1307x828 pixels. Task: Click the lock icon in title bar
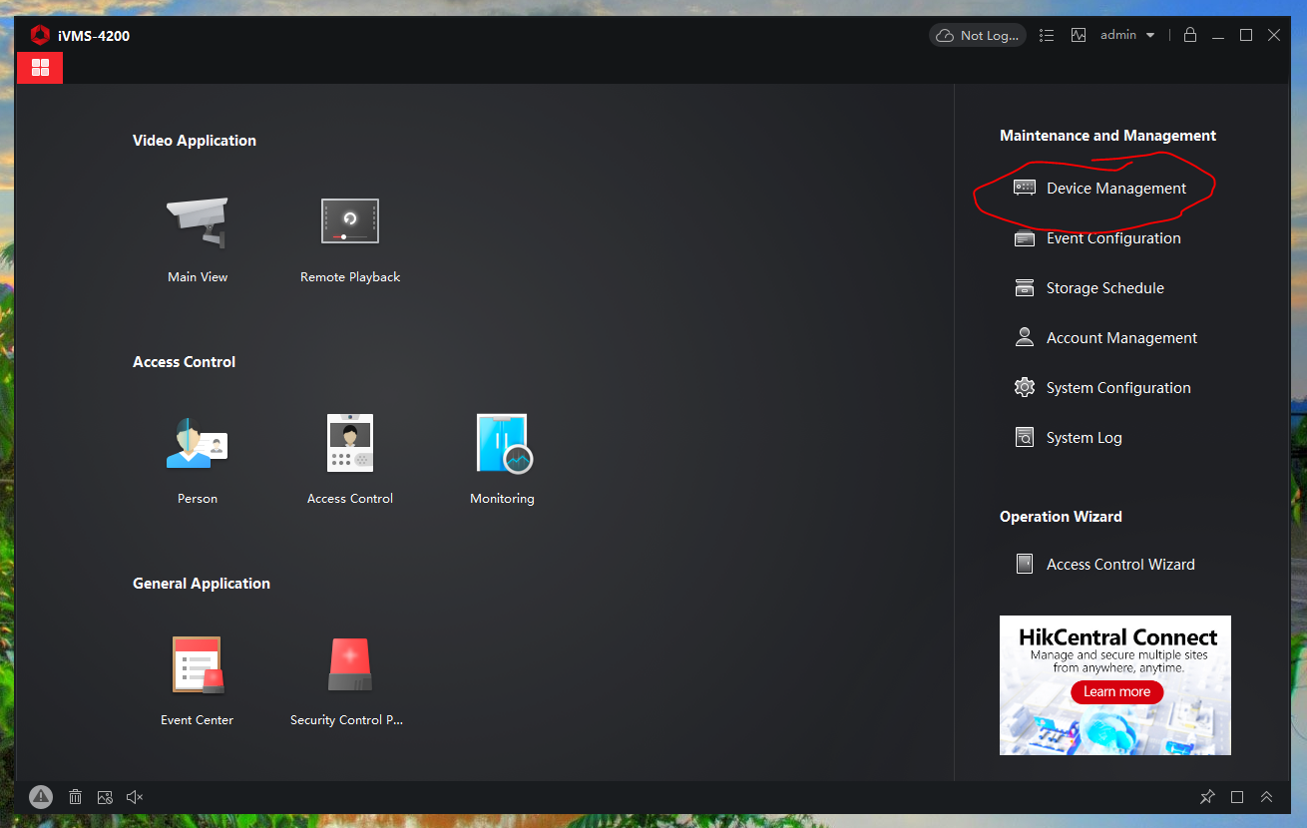click(x=1189, y=35)
